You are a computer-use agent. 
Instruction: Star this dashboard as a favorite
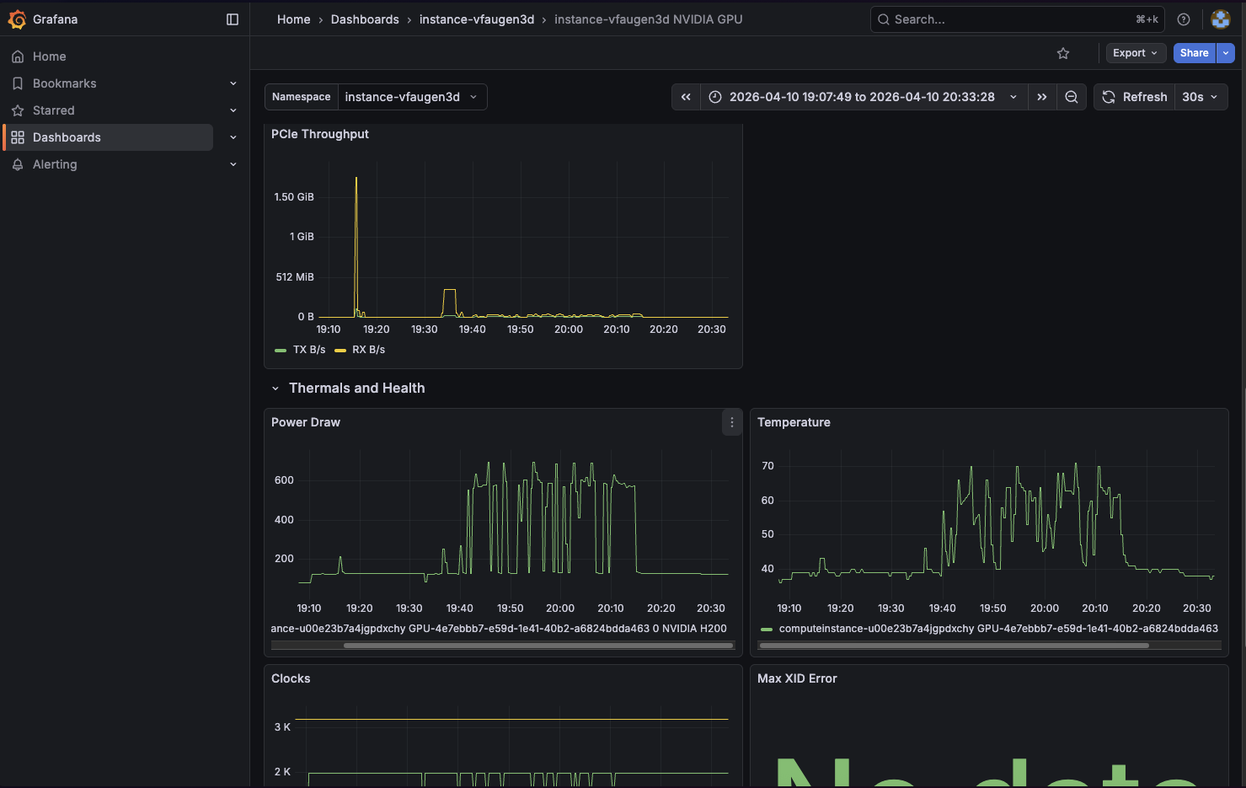1063,53
